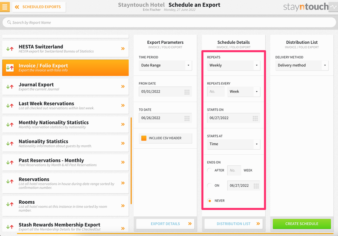Screen dimensions: 338x236
Task: Toggle the Include CSV Header checkbox
Action: [x=144, y=138]
